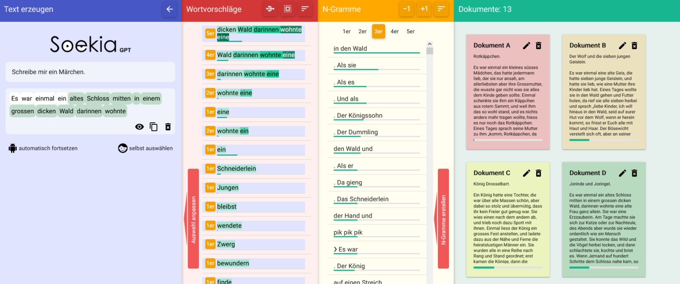The width and height of the screenshot is (680, 284).
Task: Delete Dokument B
Action: tap(634, 46)
